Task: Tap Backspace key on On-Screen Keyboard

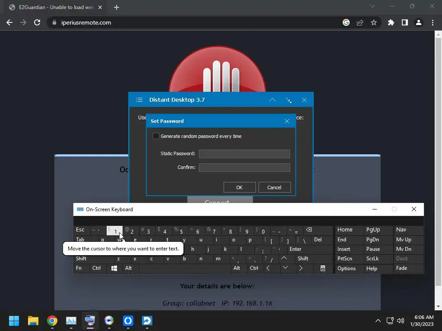Action: 317,230
